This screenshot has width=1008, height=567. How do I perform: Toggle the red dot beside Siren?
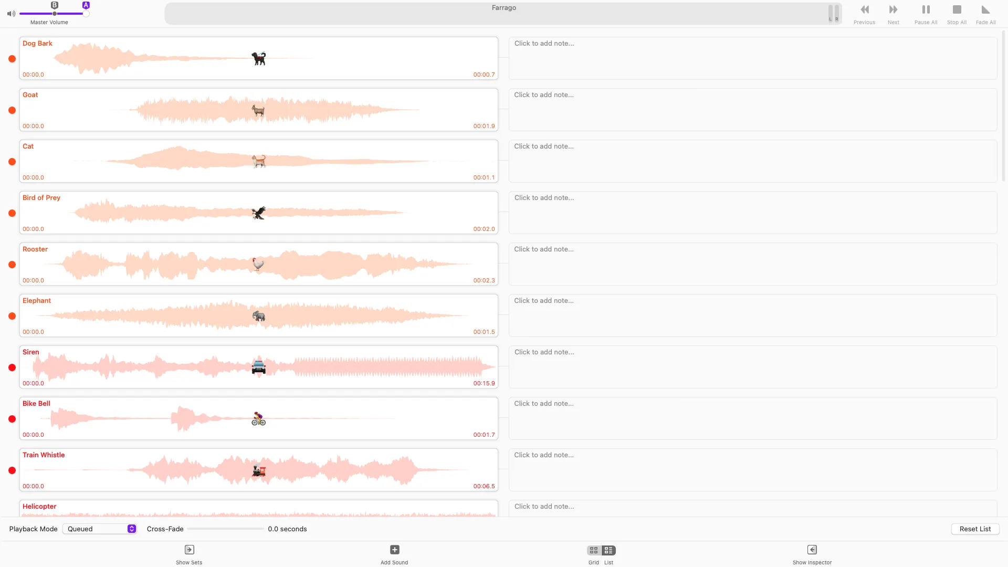tap(12, 367)
